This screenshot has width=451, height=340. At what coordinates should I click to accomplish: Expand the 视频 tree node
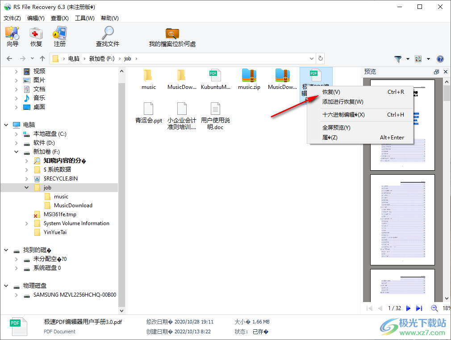click(17, 71)
